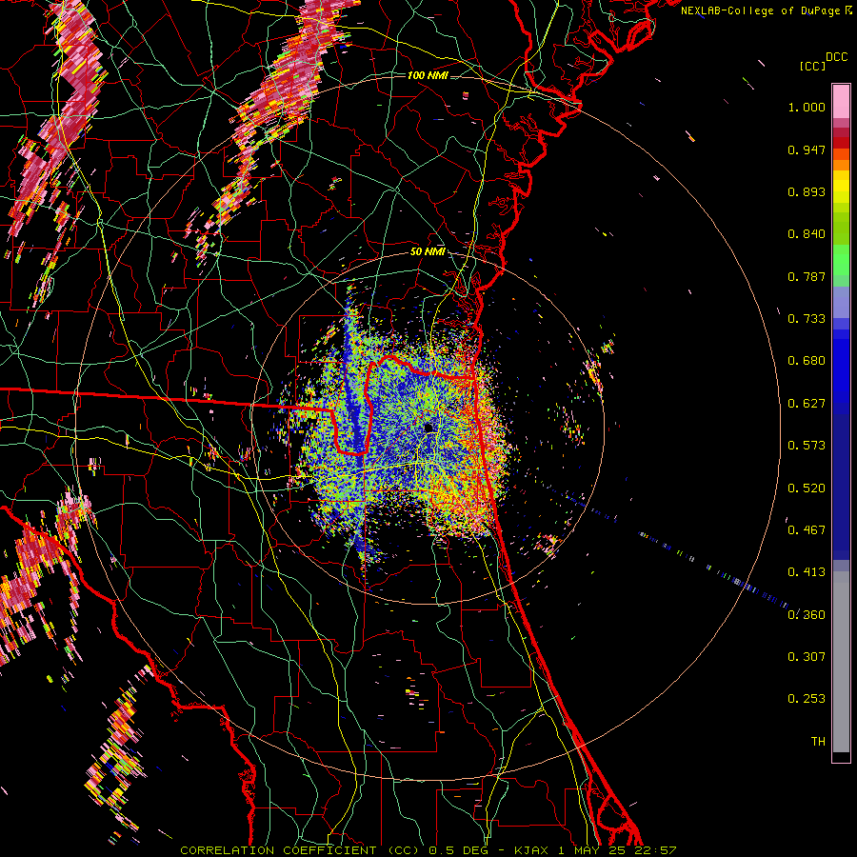Click the lavender band of color bar

841,302
